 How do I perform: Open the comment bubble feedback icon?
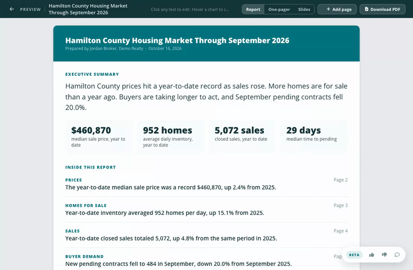point(397,255)
